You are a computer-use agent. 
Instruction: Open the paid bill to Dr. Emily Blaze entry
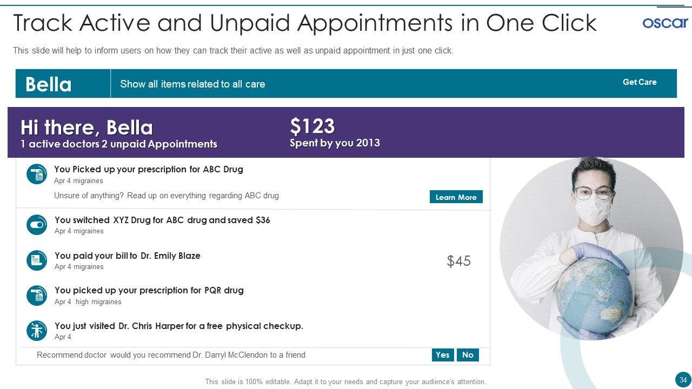point(128,256)
